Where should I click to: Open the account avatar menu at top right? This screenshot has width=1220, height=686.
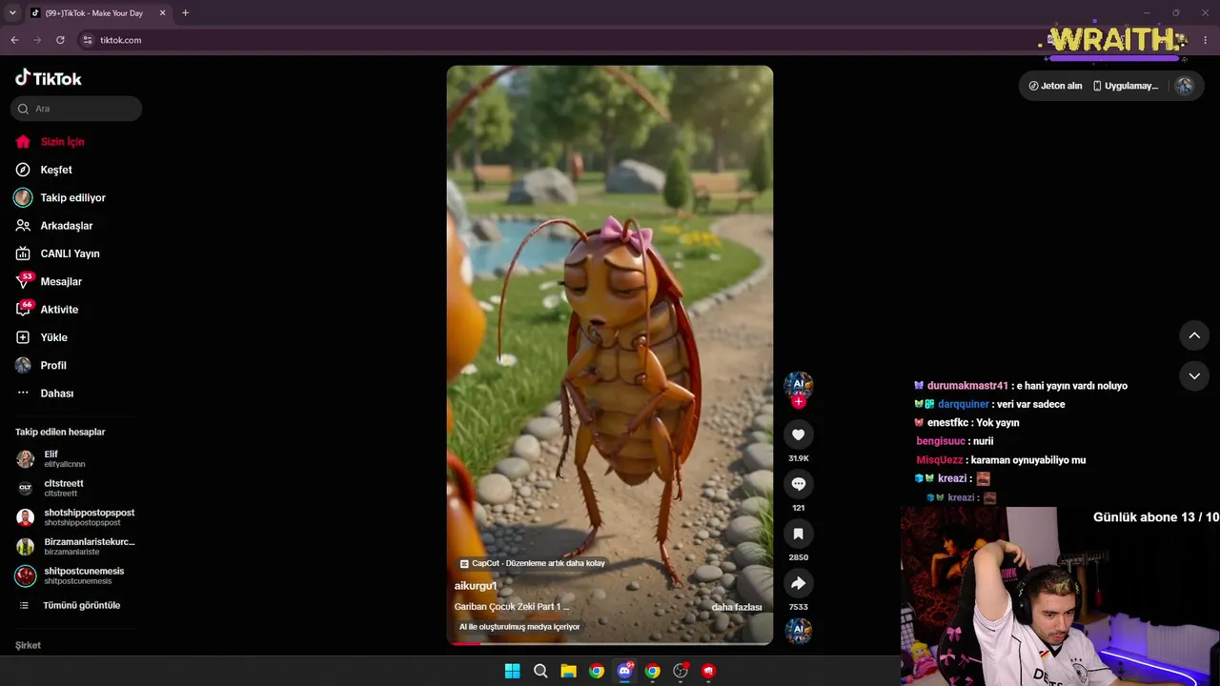(x=1184, y=86)
